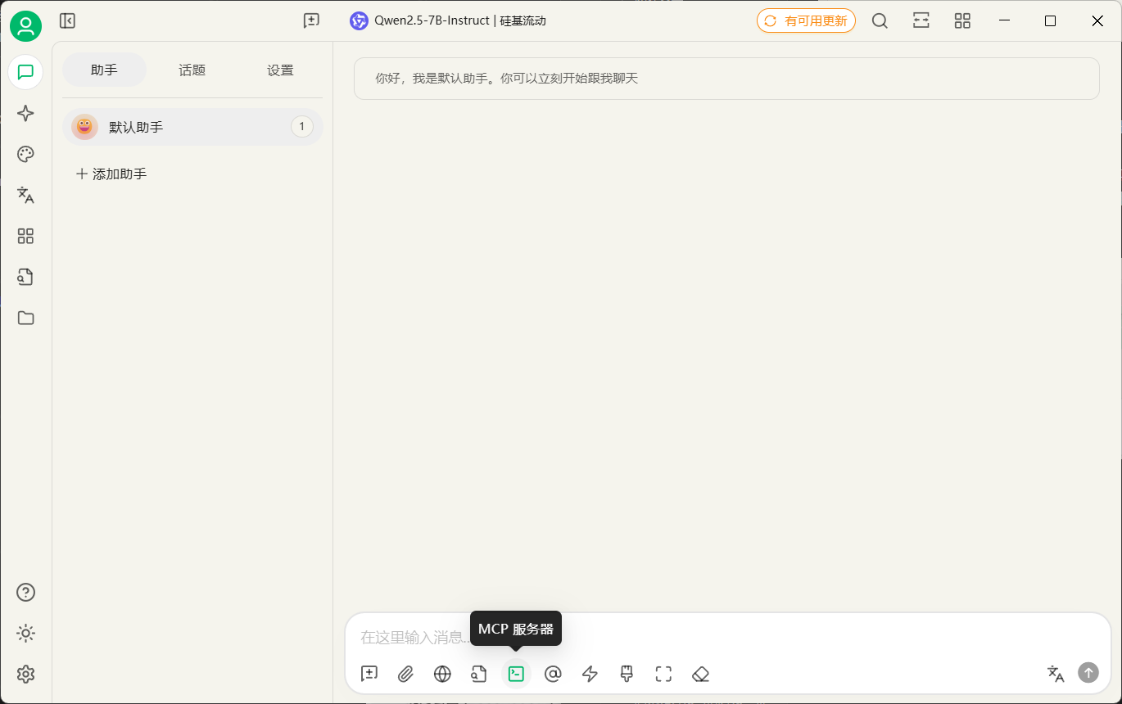Click the message input field
The width and height of the screenshot is (1122, 704).
click(x=727, y=637)
